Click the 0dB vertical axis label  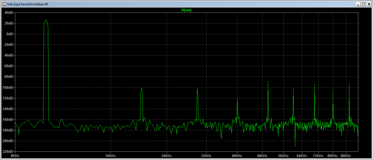coord(9,34)
